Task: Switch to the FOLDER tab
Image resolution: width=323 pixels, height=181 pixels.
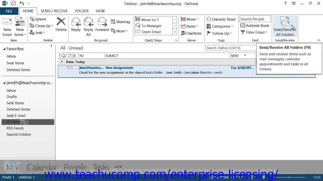Action: point(82,11)
